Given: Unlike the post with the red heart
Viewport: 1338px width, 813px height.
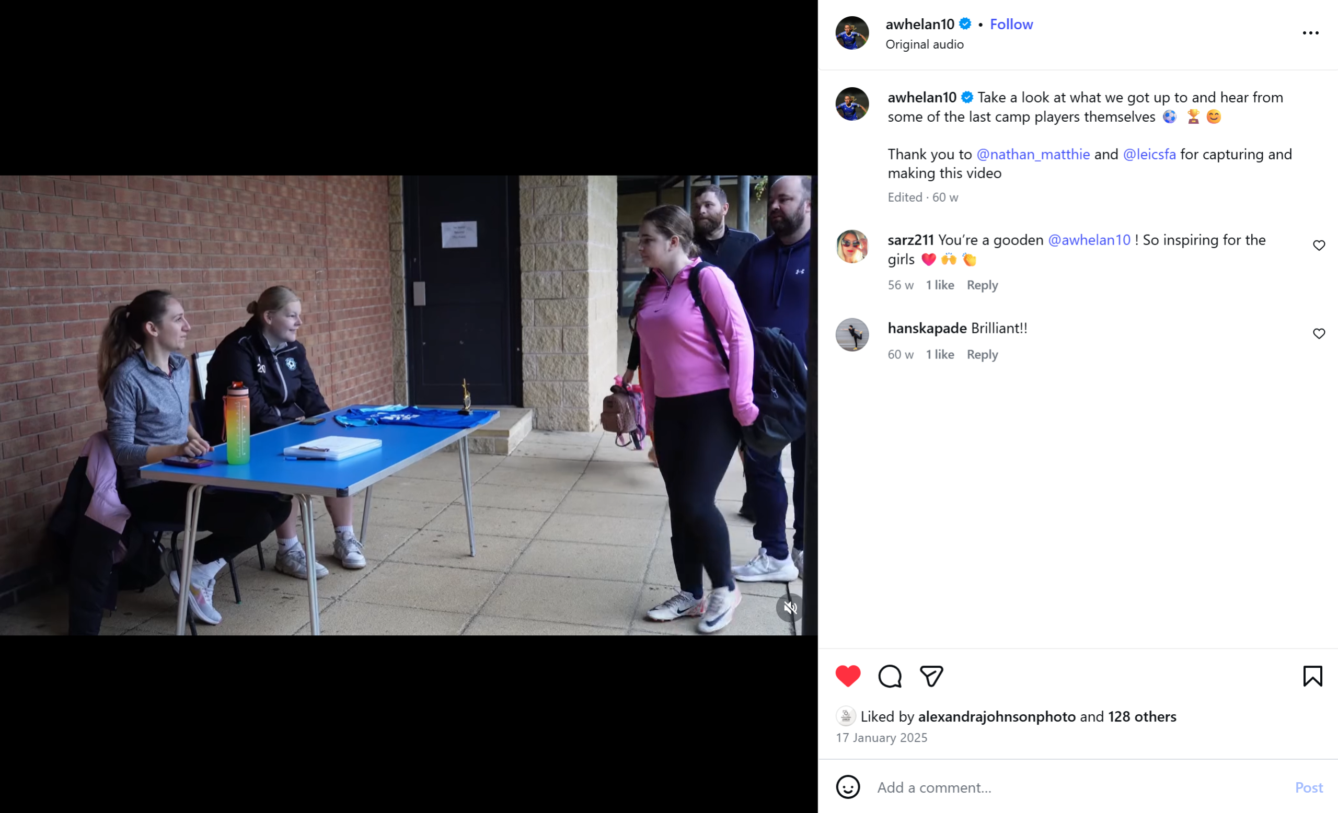Looking at the screenshot, I should pos(848,676).
